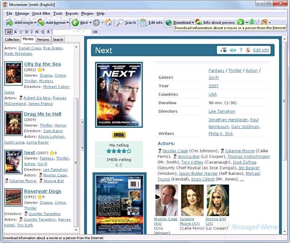The width and height of the screenshot is (290, 243).
Task: Click the 2007 year link
Action: (214, 86)
